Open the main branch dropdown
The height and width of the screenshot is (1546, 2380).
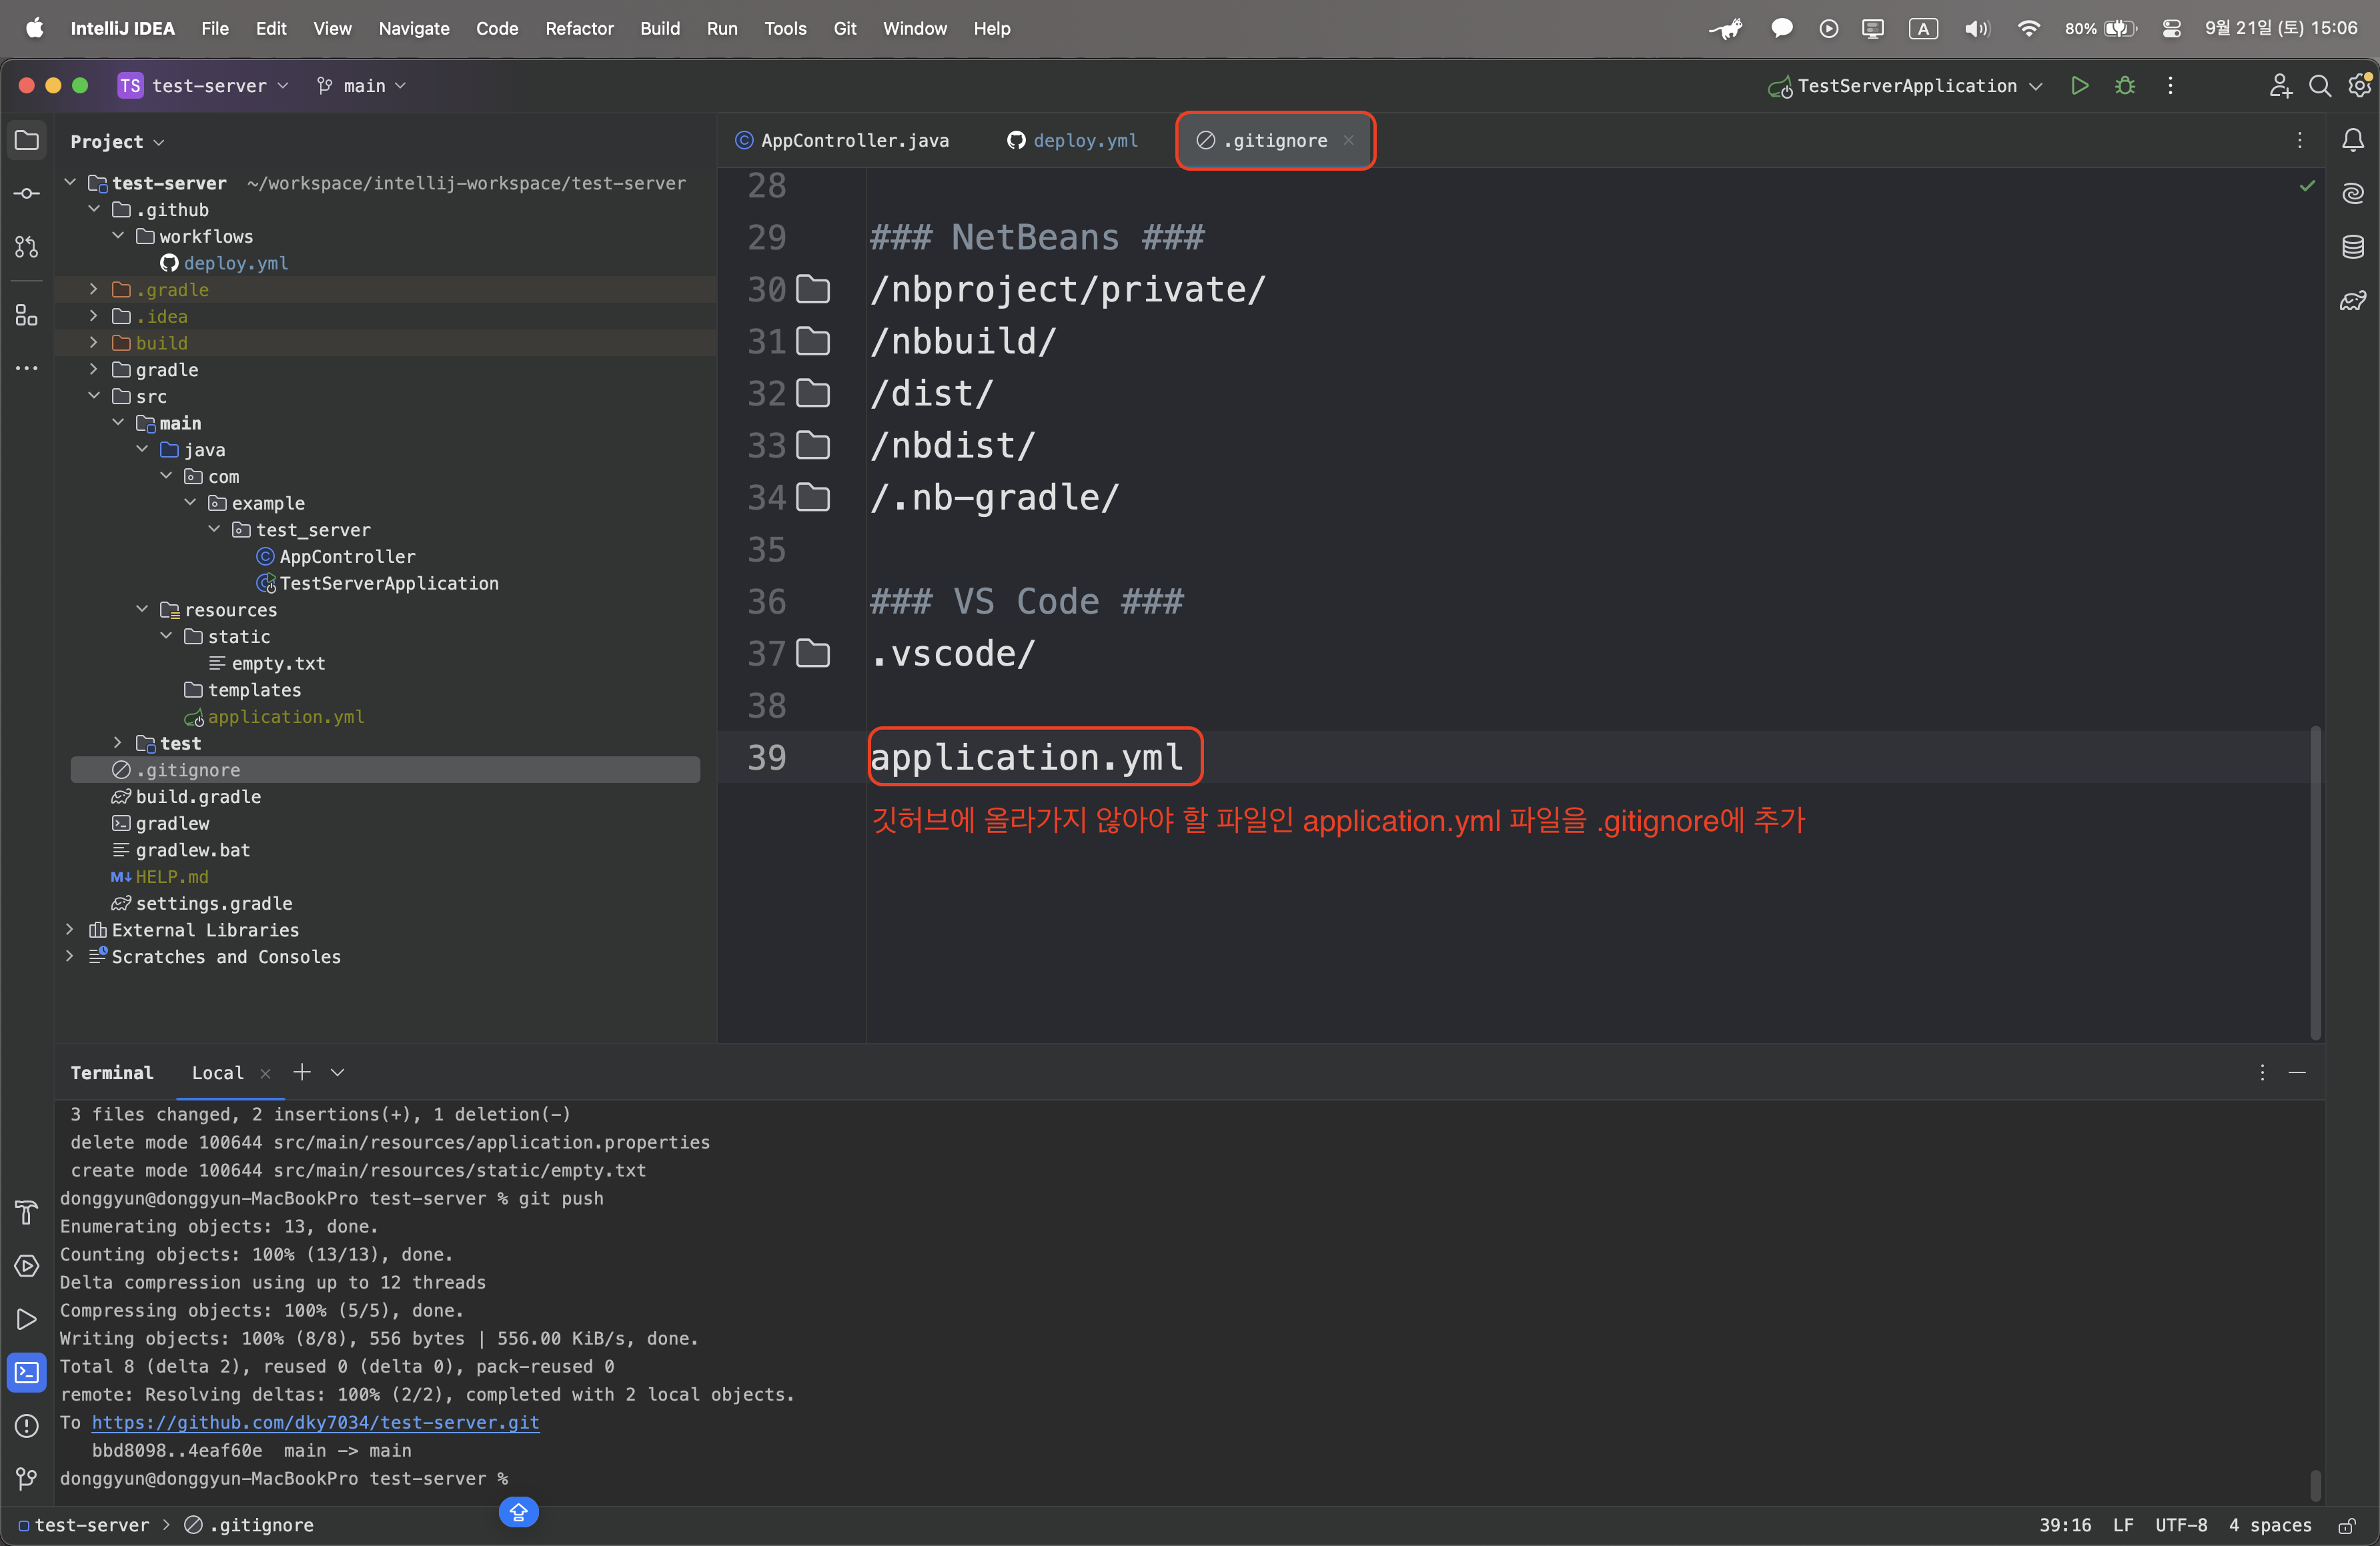coord(362,86)
